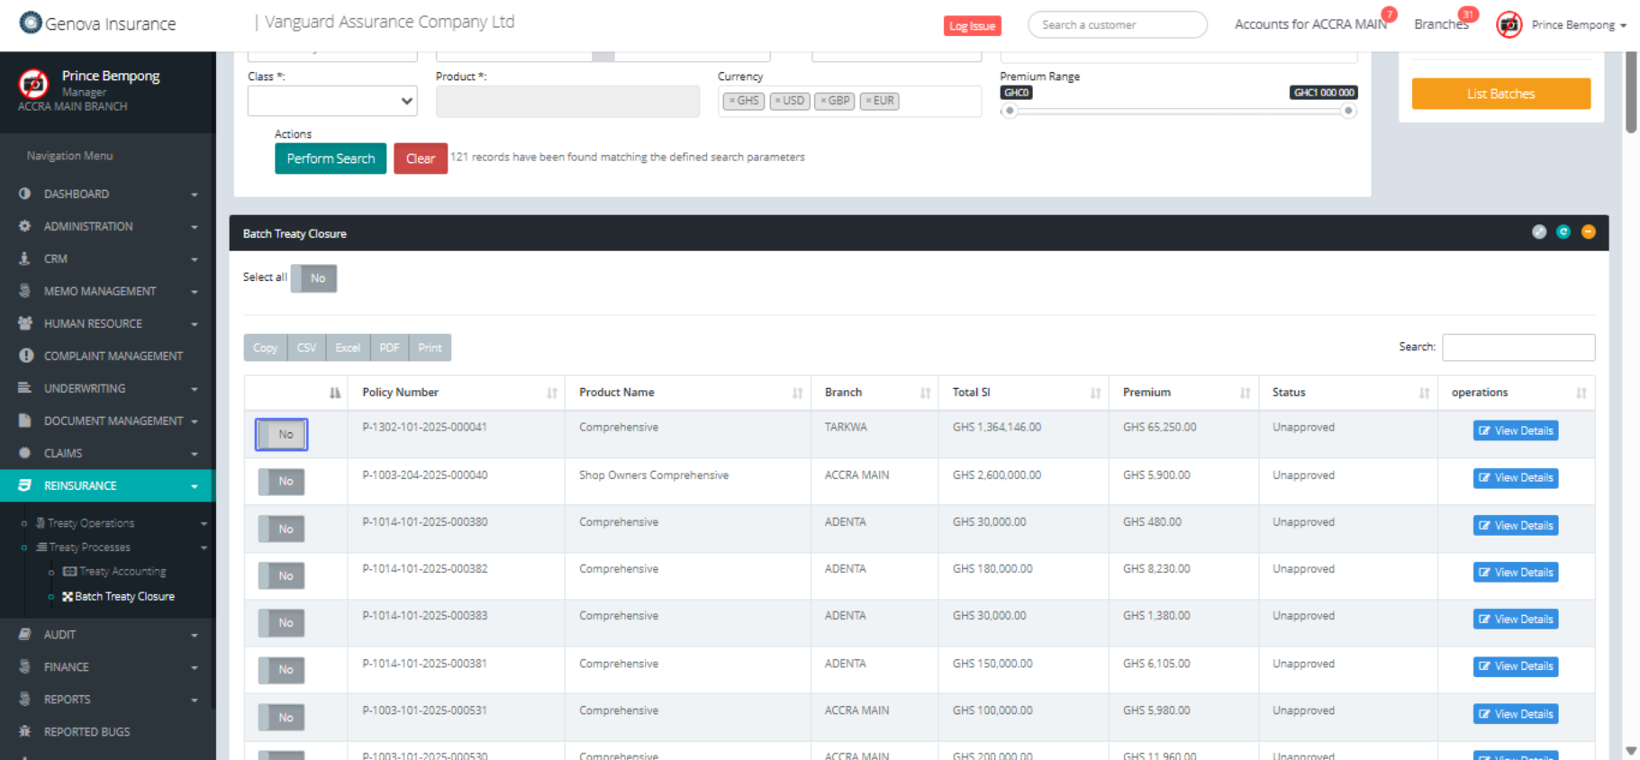Click the grey edit icon in panel header
This screenshot has width=1640, height=760.
pos(1539,232)
